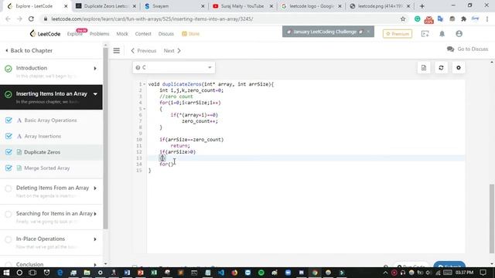
Task: Open the Store menu item
Action: pos(191,34)
